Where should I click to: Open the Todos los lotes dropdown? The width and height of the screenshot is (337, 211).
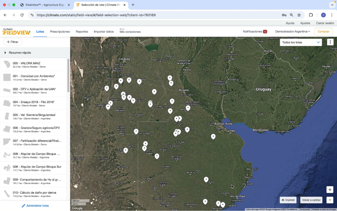click(301, 42)
